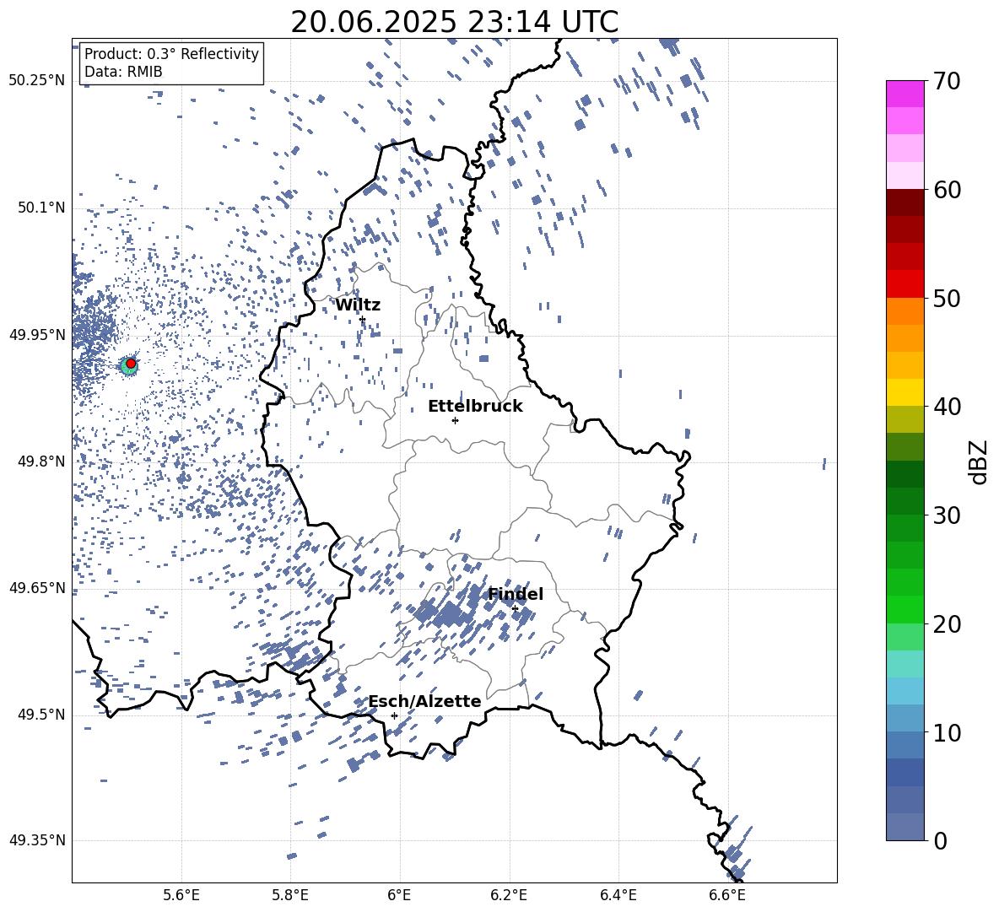Click the Ettelbruck city label
Screen dimensions: 999x912
tap(475, 407)
